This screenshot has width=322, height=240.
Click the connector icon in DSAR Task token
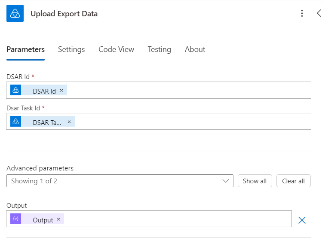(16, 122)
